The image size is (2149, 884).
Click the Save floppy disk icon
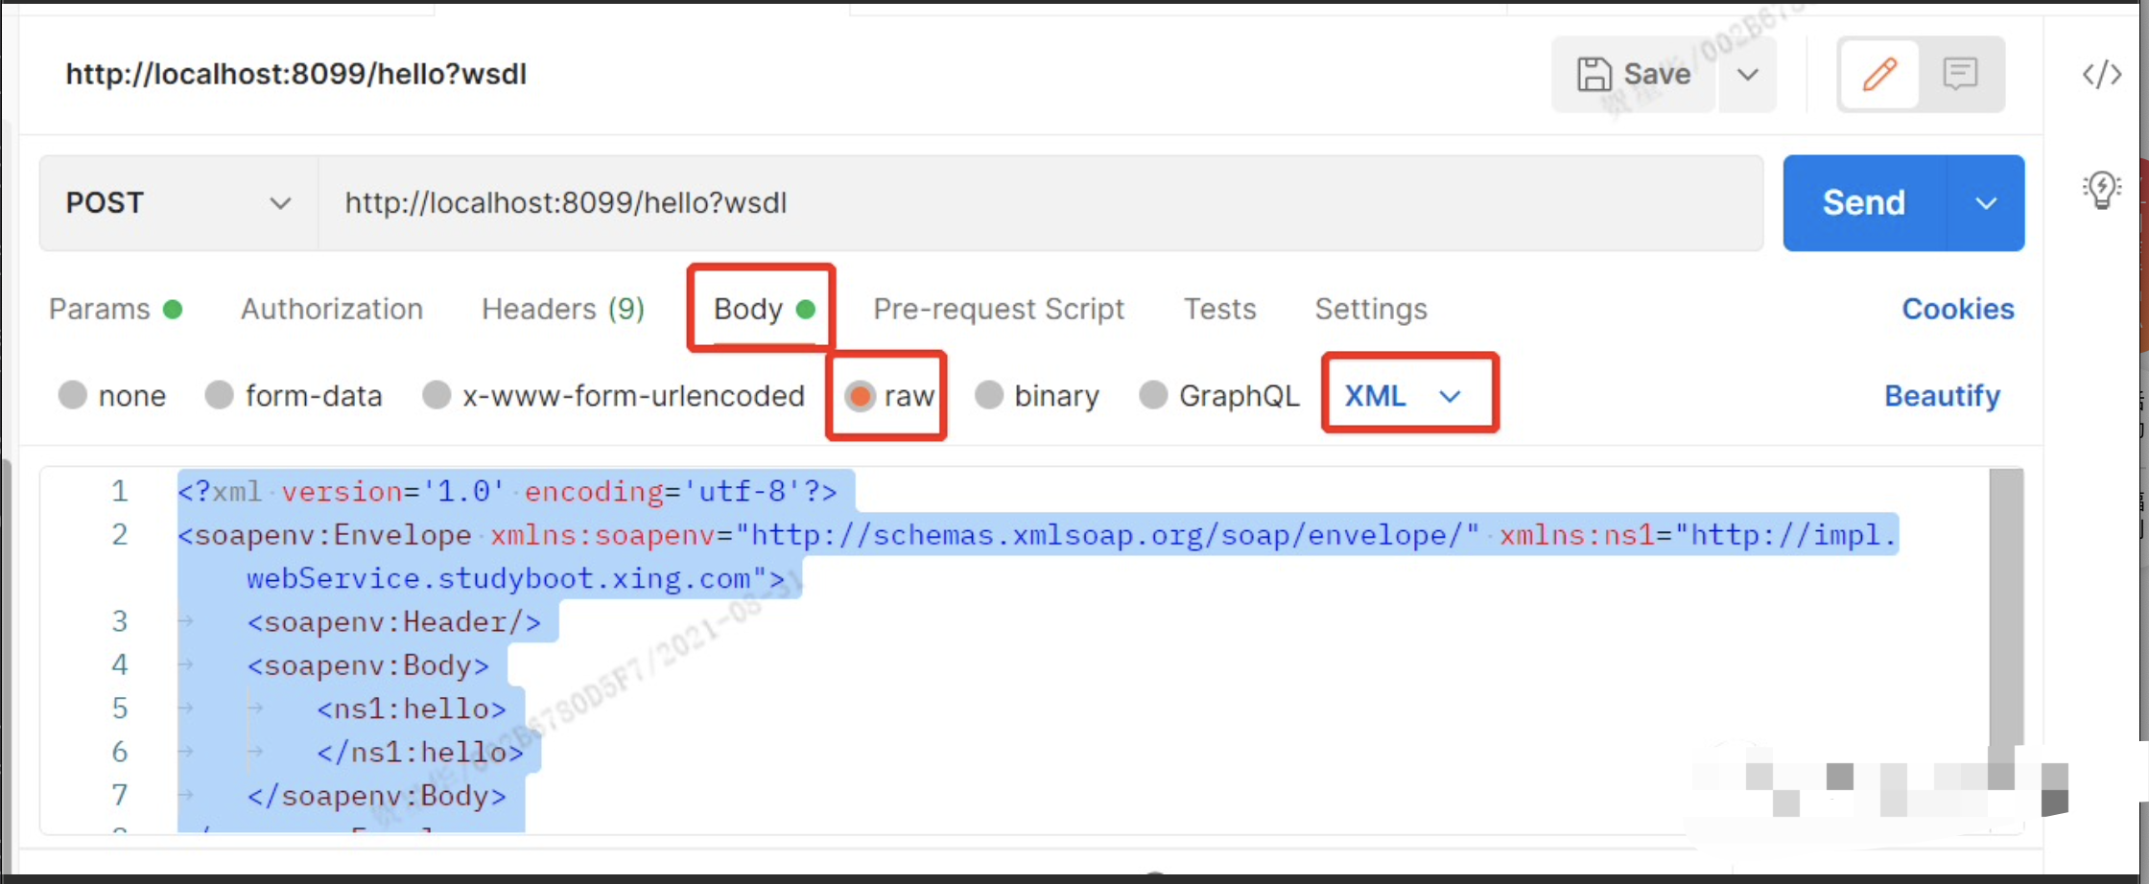coord(1594,74)
